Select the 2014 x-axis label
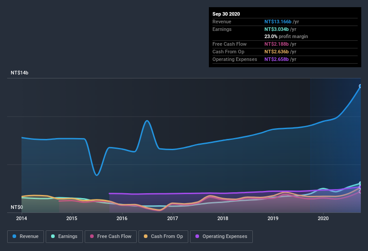Screen dimensions: 368x251 tap(22, 218)
